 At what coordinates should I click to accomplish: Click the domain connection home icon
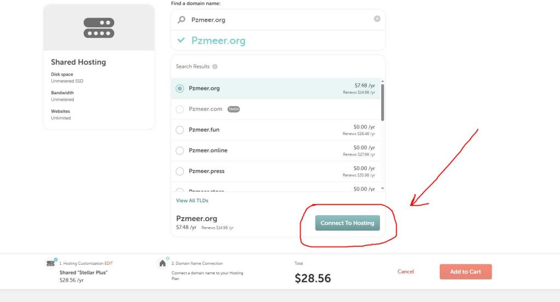[162, 264]
